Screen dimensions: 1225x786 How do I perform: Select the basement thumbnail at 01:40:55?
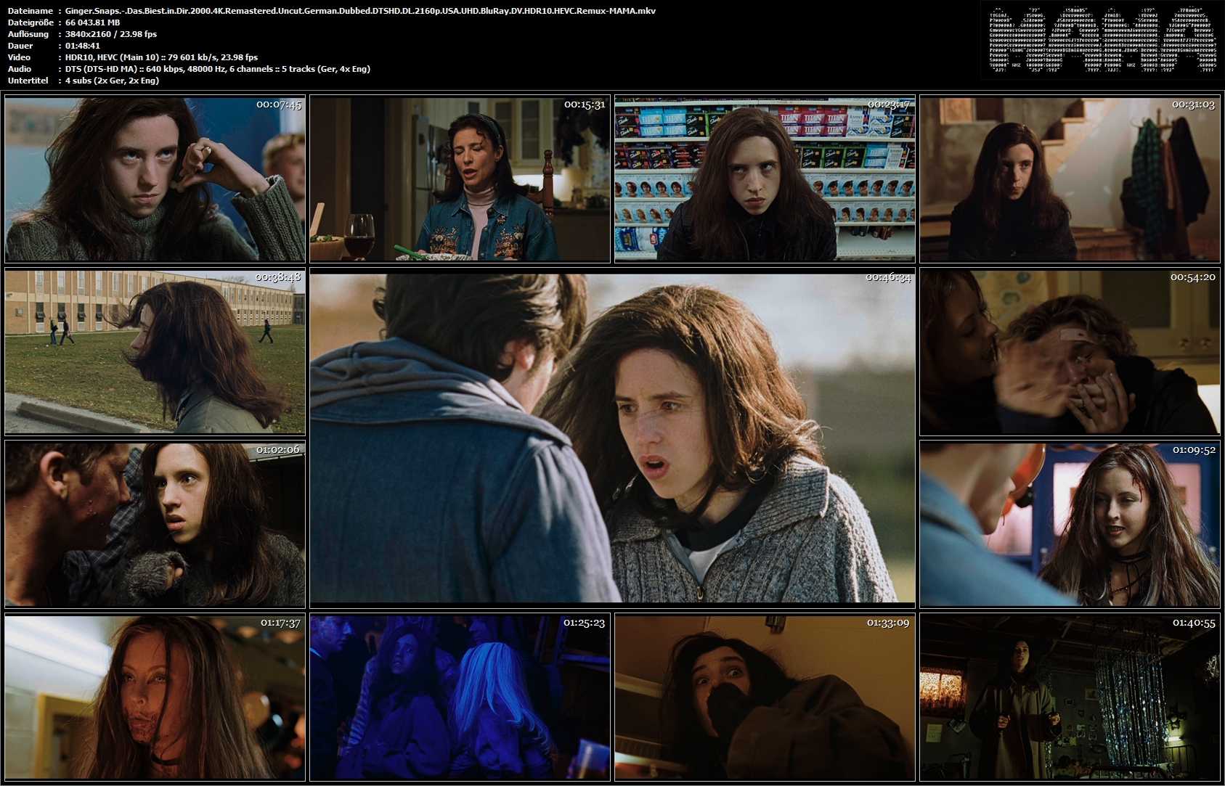tap(1070, 697)
